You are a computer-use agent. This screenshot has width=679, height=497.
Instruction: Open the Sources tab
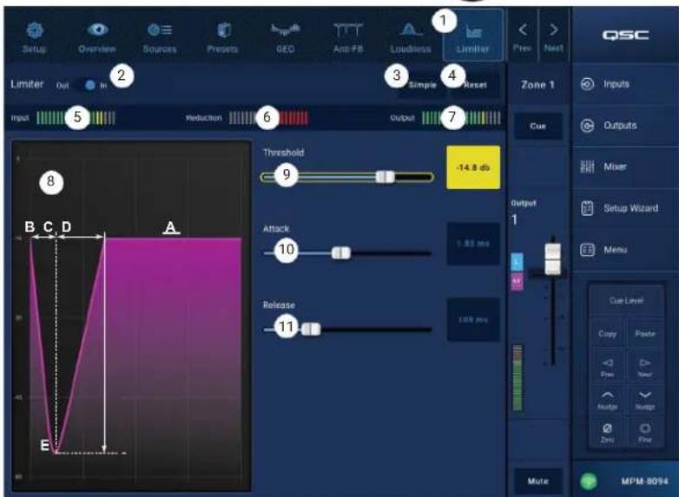(160, 36)
